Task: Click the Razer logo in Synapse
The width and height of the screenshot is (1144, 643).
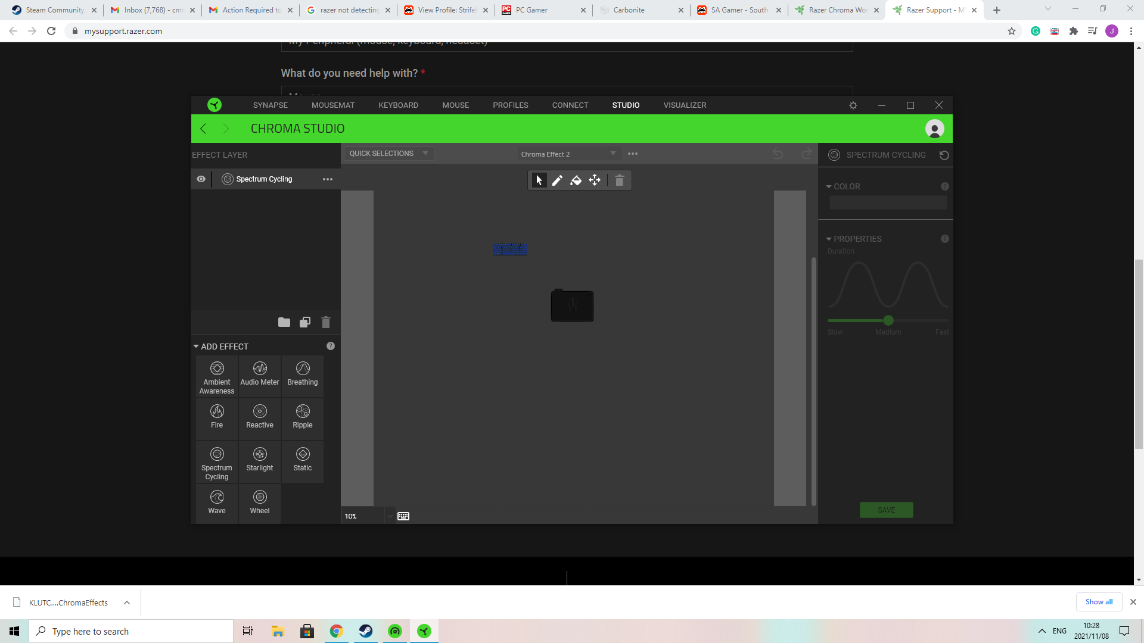Action: [214, 105]
